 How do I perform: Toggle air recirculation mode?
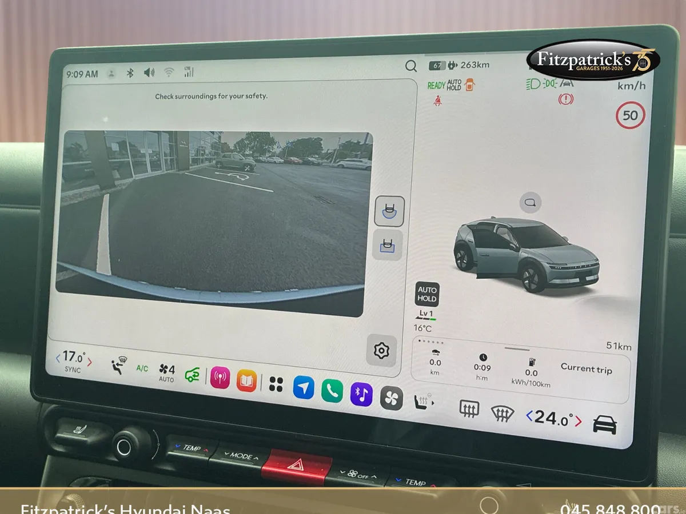tap(192, 375)
